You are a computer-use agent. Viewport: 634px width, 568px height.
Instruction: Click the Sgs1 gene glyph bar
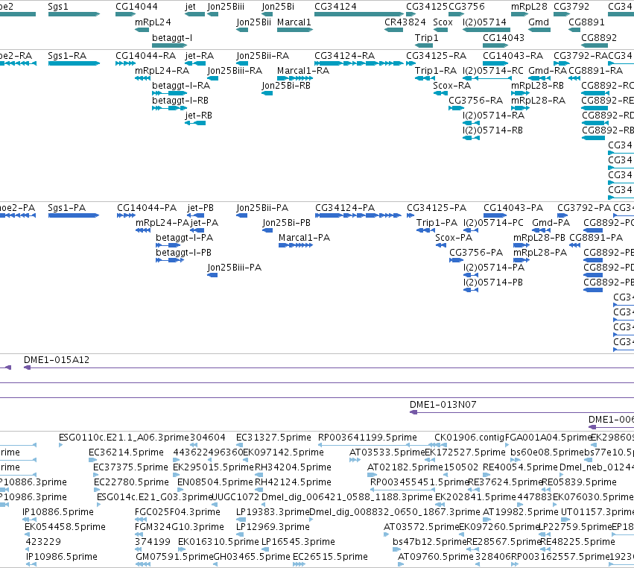pyautogui.click(x=74, y=14)
